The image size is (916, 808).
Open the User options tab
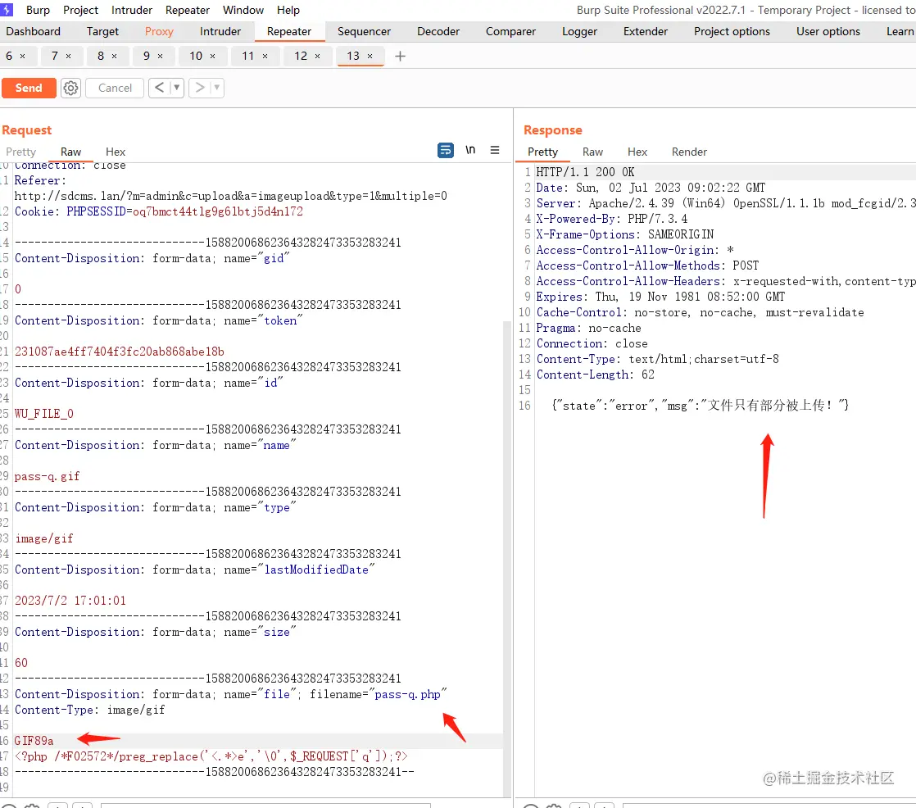pyautogui.click(x=828, y=31)
